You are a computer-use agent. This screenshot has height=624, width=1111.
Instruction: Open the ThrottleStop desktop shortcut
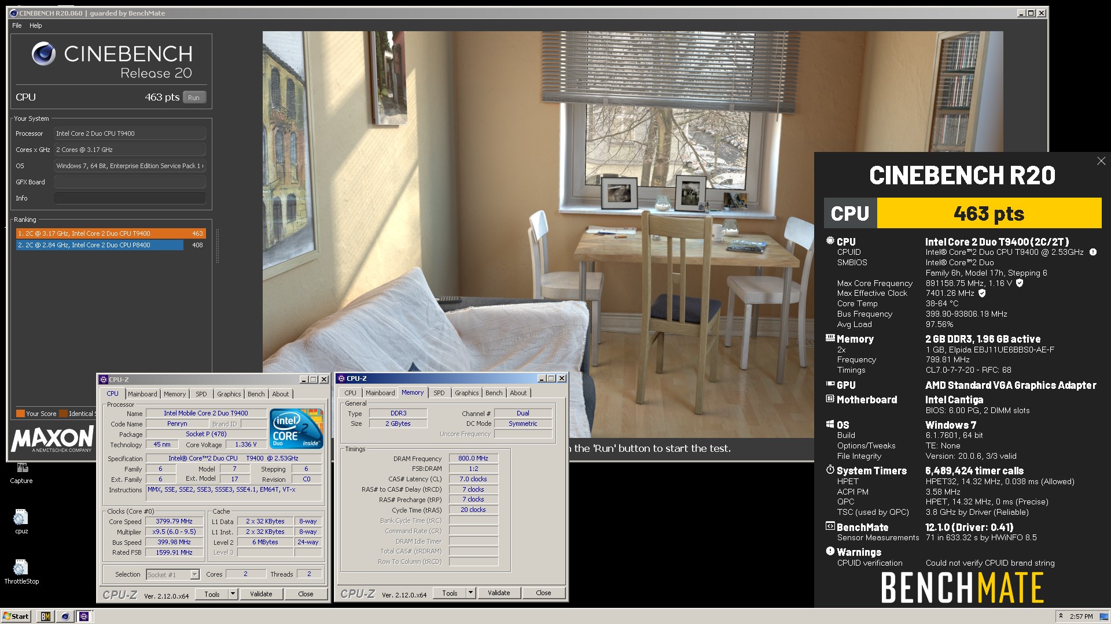pos(21,571)
